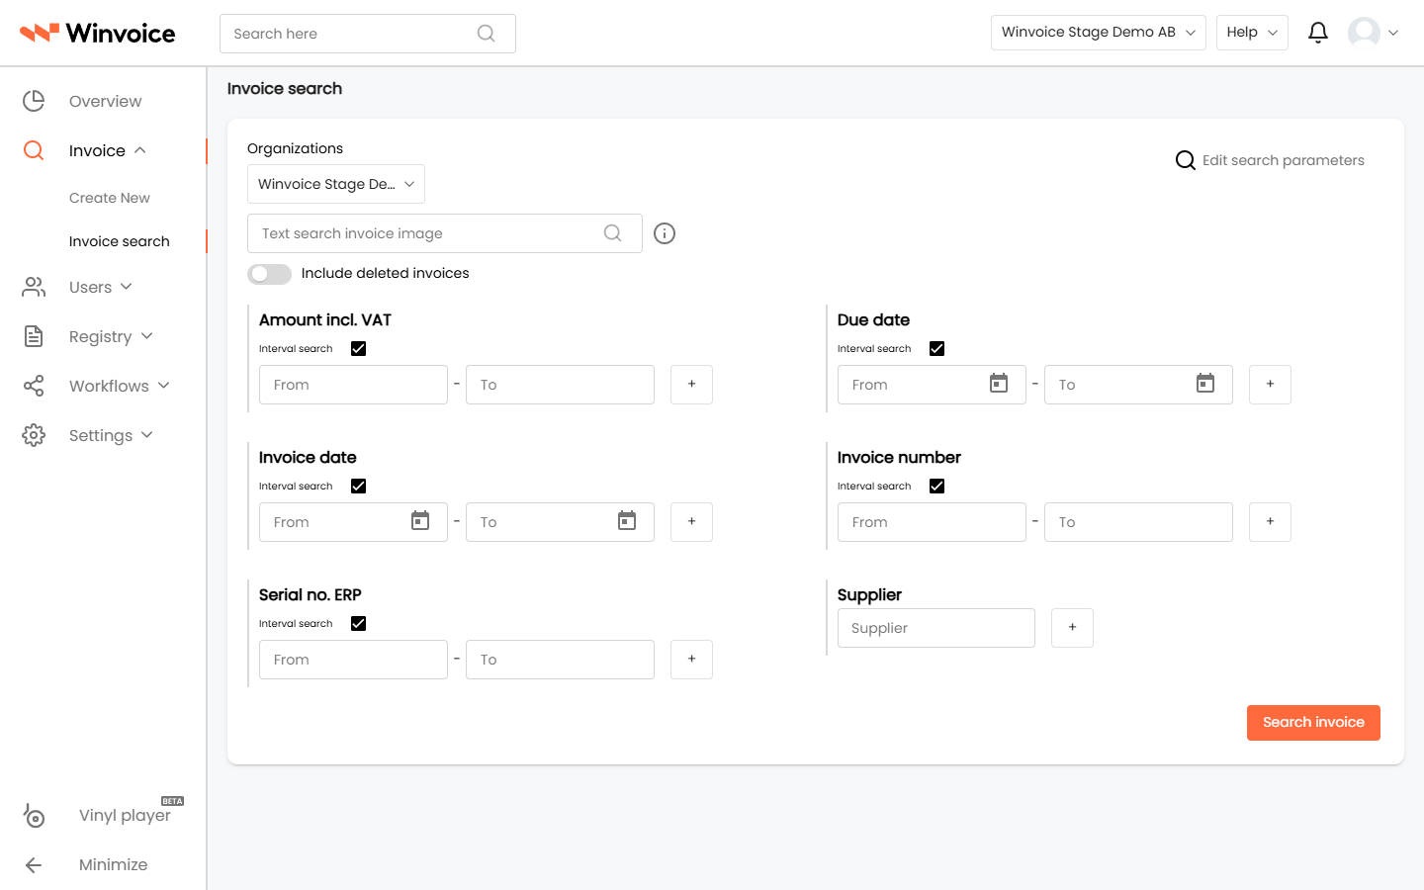Viewport: 1424px width, 890px height.
Task: Select Invoice search in the sidebar
Action: (120, 241)
